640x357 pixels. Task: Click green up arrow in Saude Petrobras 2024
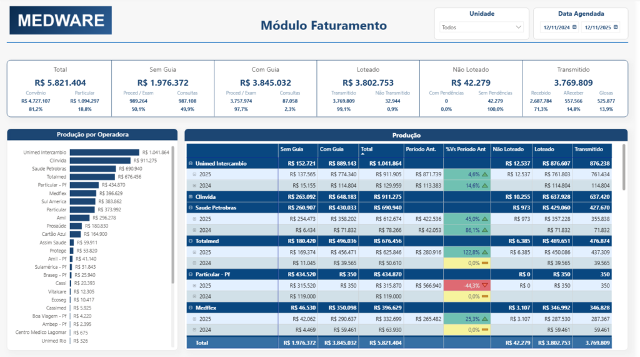pyautogui.click(x=485, y=230)
